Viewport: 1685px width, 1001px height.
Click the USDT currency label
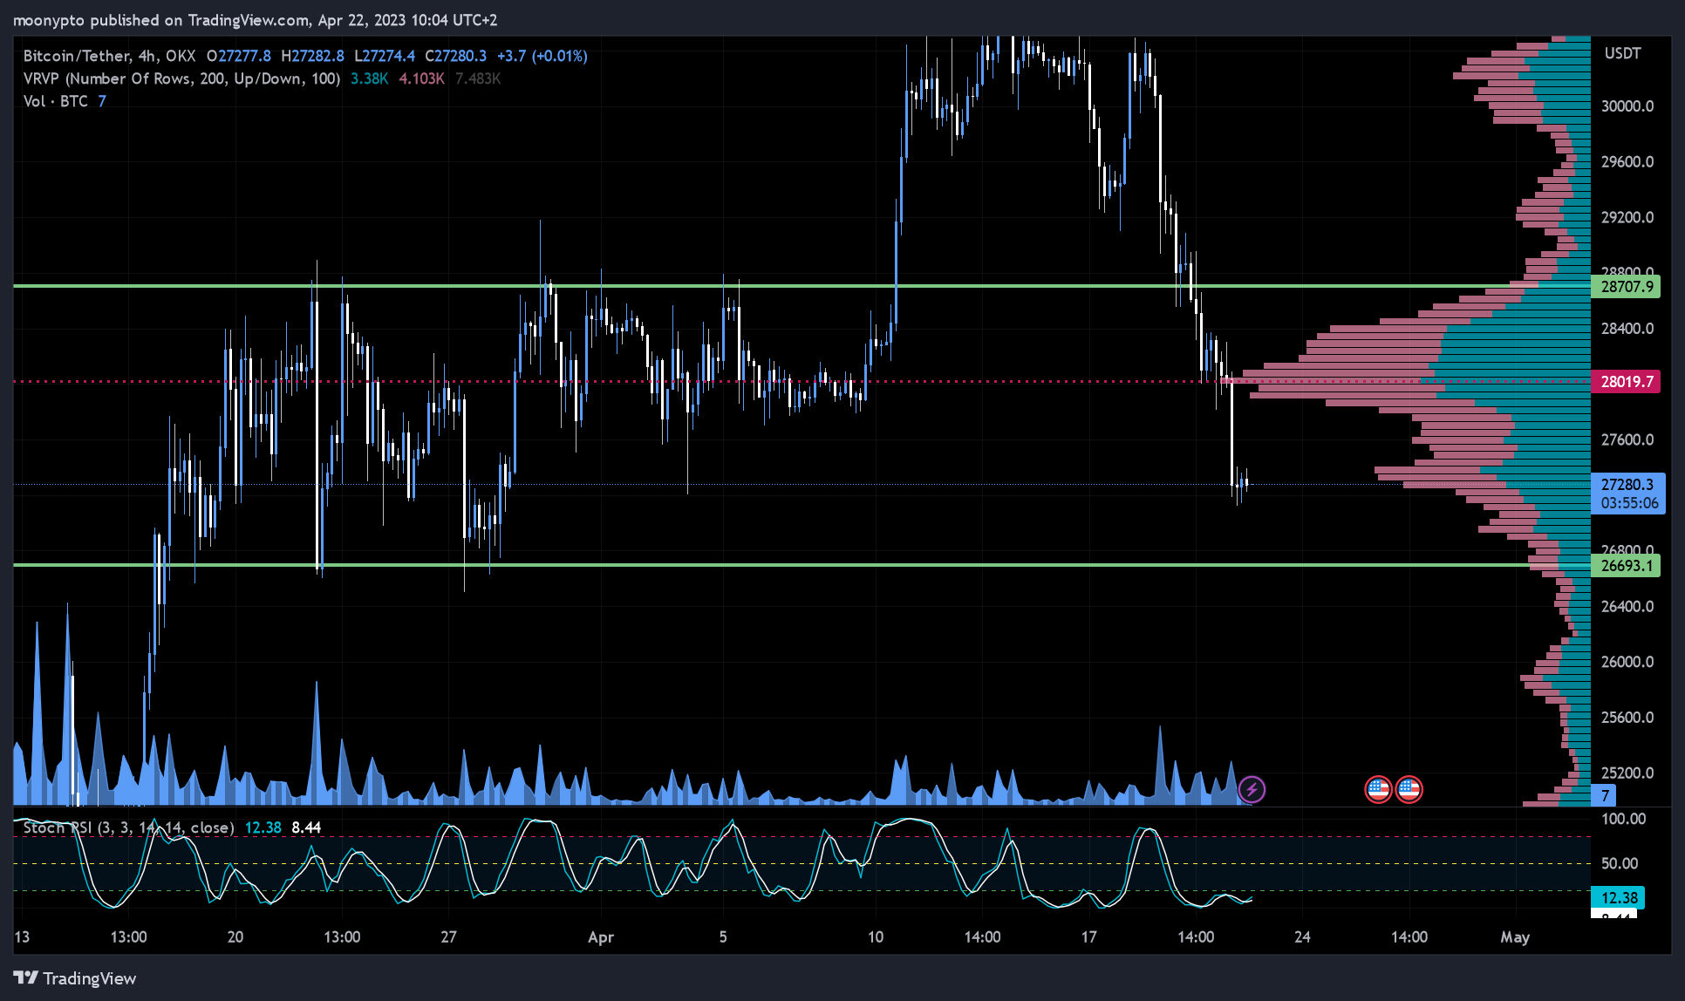[1622, 53]
